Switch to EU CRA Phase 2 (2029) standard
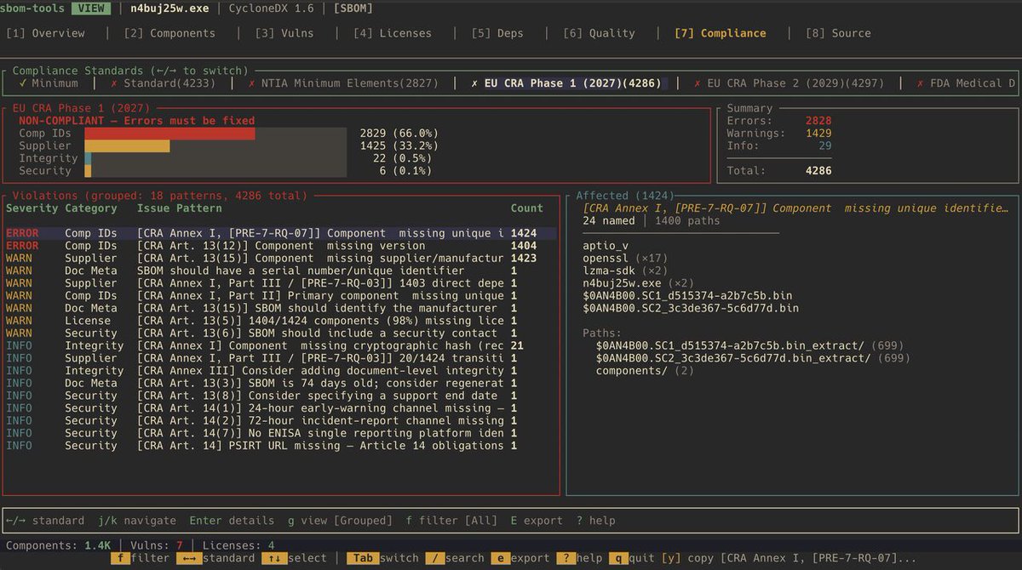Screen dimensions: 1022x570 point(789,83)
